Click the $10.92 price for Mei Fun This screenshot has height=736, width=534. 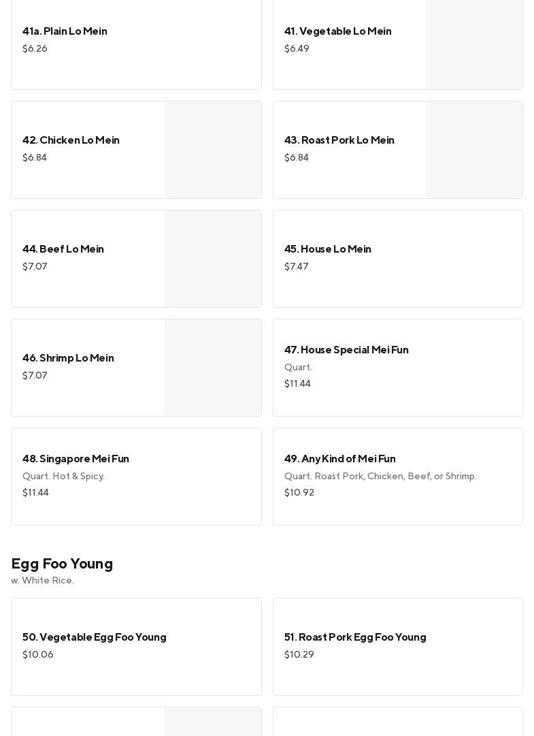click(x=299, y=493)
